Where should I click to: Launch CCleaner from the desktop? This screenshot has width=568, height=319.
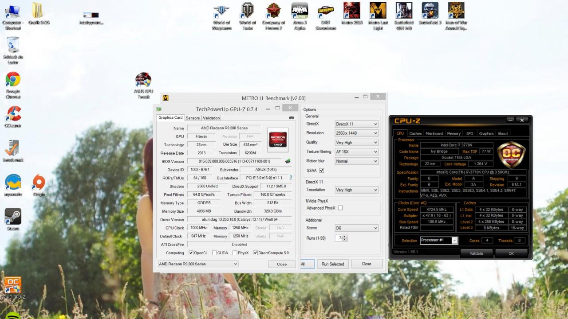point(13,116)
